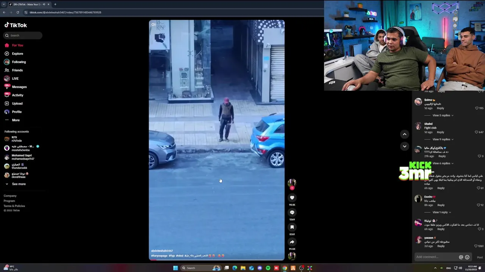Go back in browser
The width and height of the screenshot is (485, 272).
click(4, 12)
